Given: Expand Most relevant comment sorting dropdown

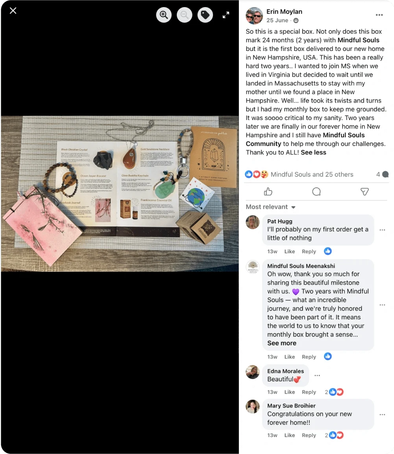Looking at the screenshot, I should [x=271, y=207].
